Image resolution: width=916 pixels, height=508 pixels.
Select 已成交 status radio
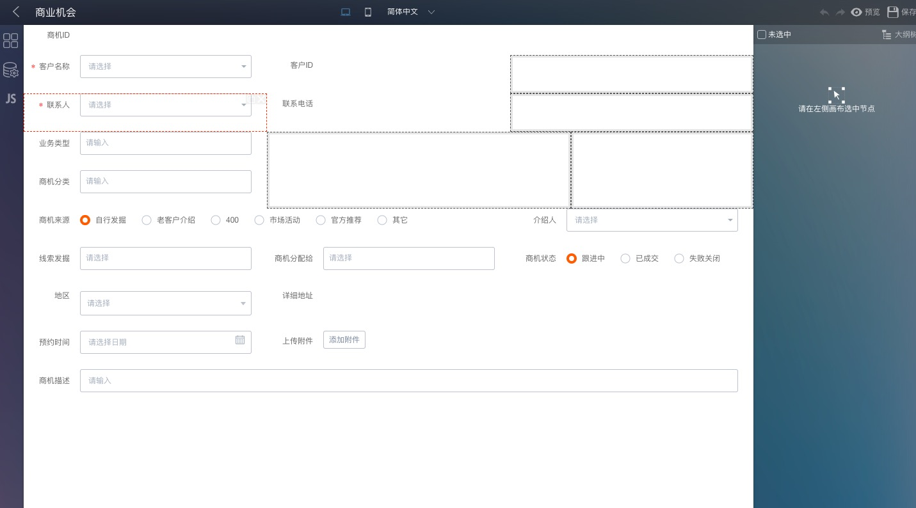pyautogui.click(x=625, y=258)
